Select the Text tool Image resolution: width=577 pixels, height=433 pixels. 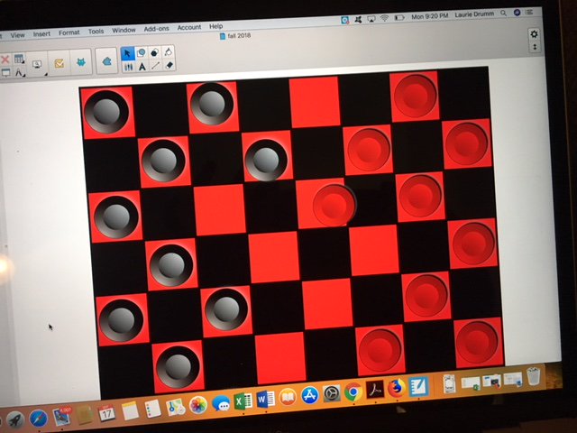[142, 66]
